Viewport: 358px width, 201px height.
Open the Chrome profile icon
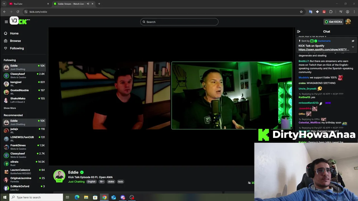click(x=347, y=12)
